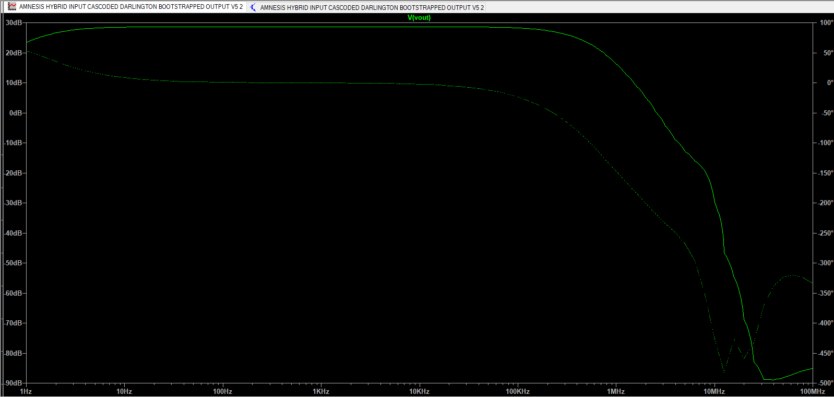Click the 10KHz frequency axis label
This screenshot has height=397, width=834.
pos(419,391)
